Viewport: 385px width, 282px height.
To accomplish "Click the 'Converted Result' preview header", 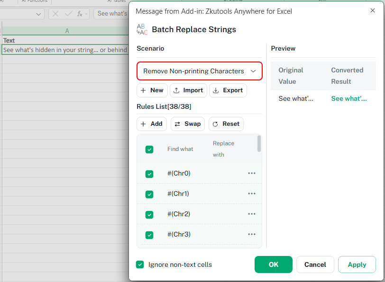I will pyautogui.click(x=347, y=76).
